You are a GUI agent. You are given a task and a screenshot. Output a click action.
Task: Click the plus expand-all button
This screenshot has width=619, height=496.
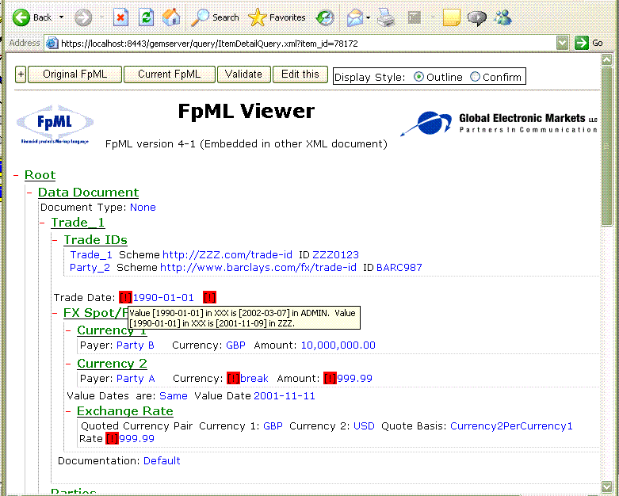point(21,74)
